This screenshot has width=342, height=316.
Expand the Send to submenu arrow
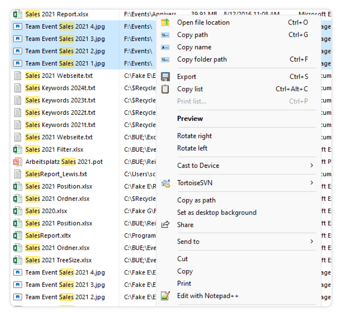coord(311,242)
